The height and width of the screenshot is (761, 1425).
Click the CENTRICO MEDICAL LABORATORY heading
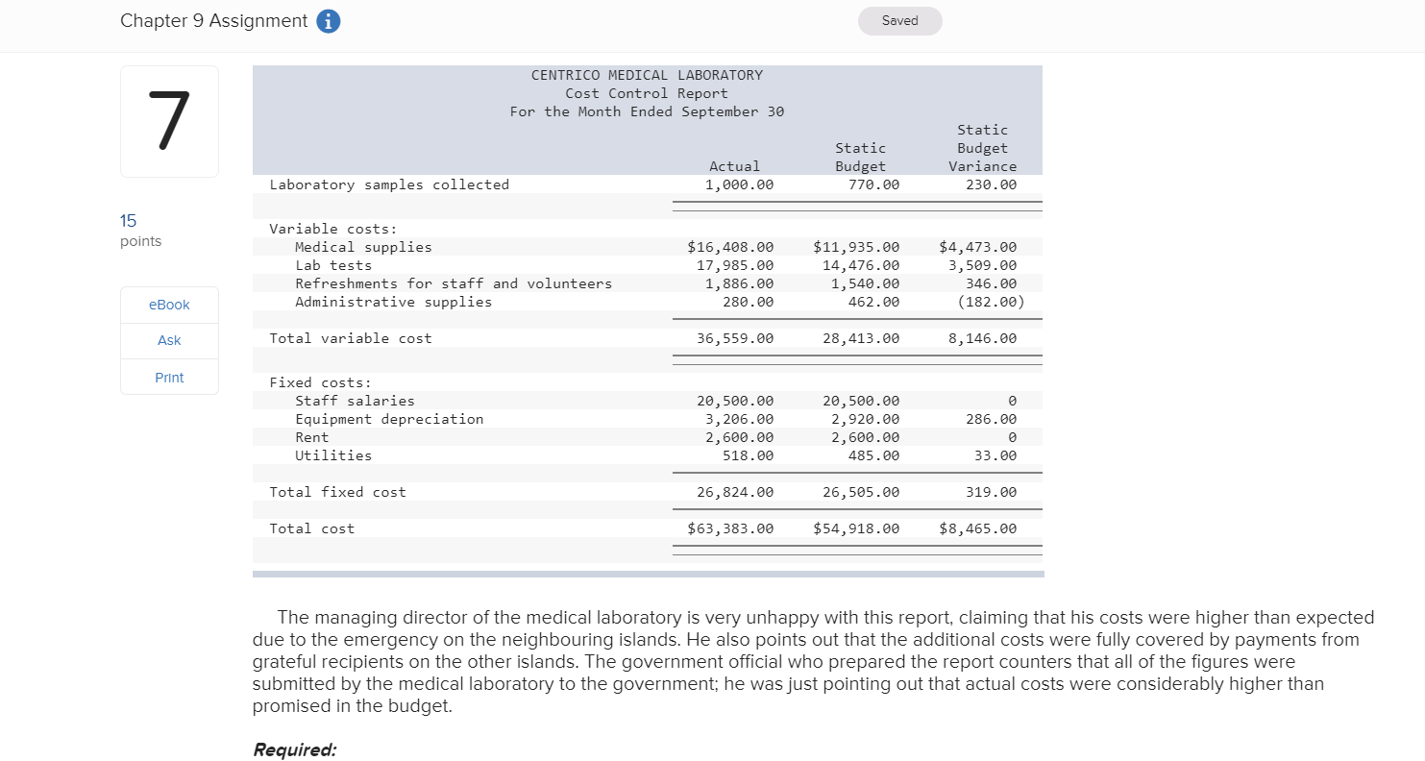pyautogui.click(x=647, y=75)
